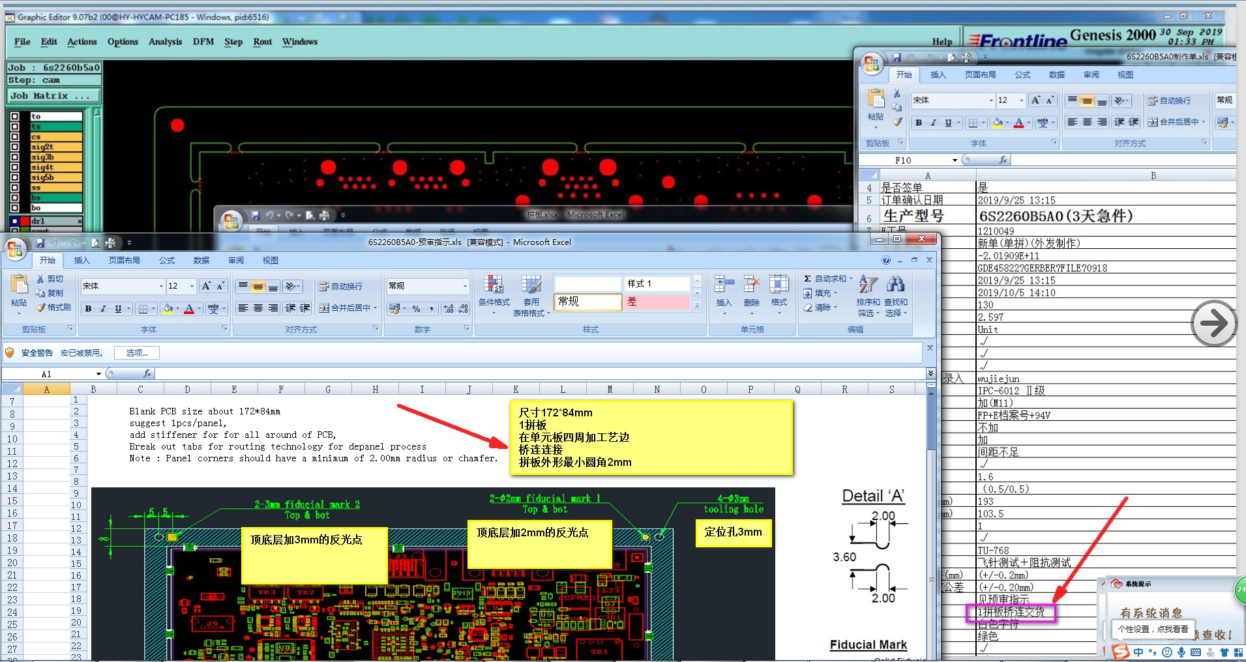
Task: Click the 个性设置，点我看看 popup link
Action: point(1153,629)
